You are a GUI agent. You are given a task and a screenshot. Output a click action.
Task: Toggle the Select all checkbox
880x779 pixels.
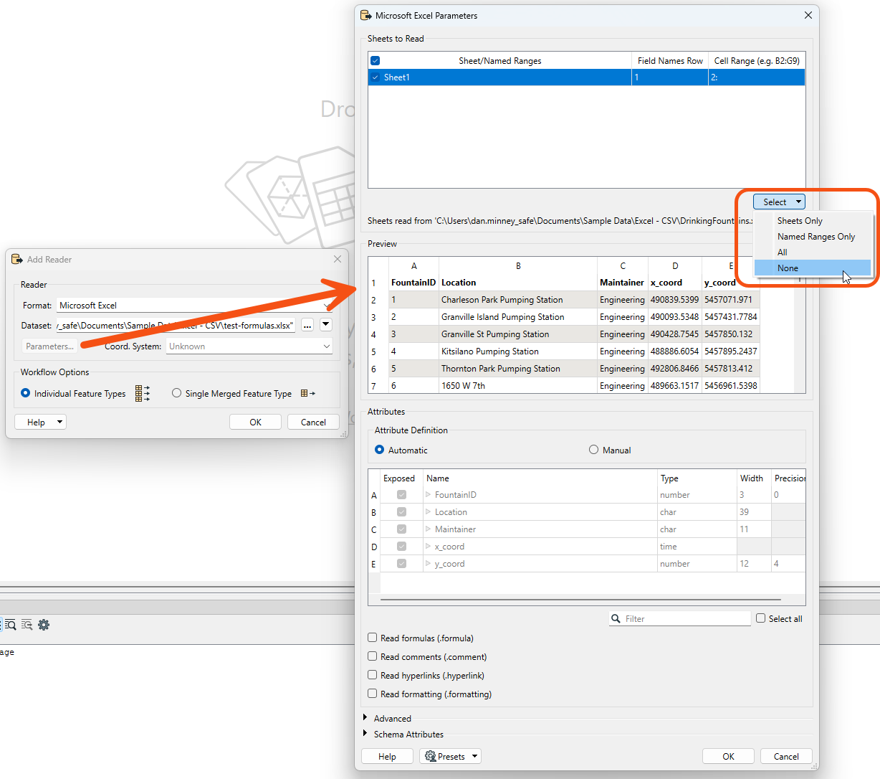tap(761, 618)
